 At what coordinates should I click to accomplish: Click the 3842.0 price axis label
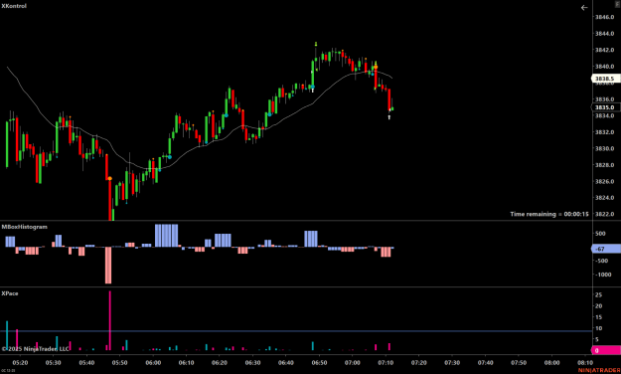pyautogui.click(x=605, y=50)
